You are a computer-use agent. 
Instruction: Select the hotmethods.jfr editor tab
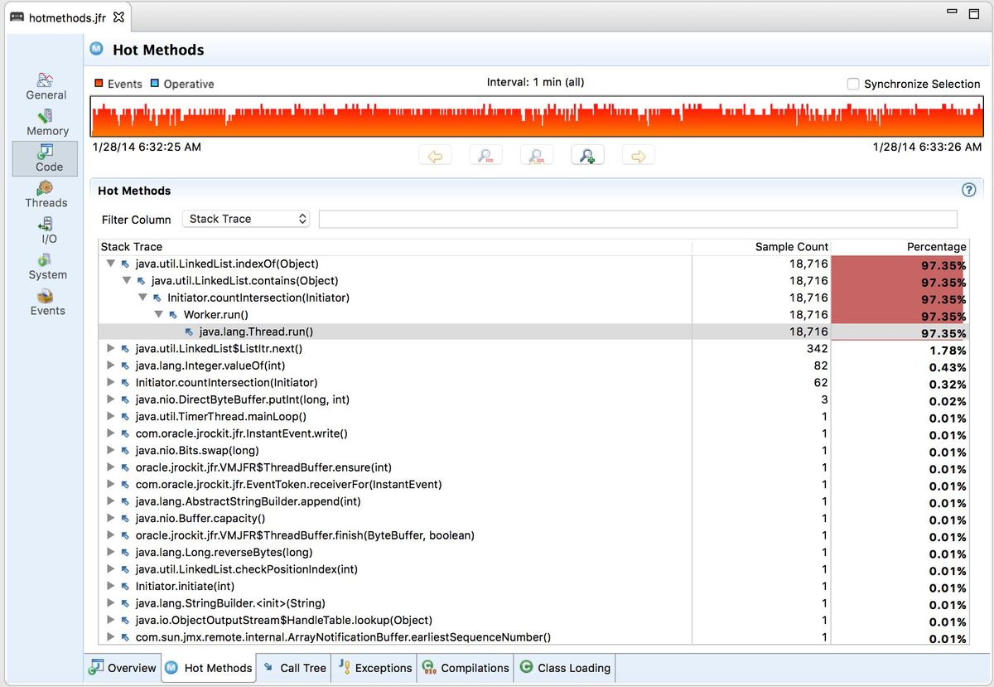click(68, 17)
